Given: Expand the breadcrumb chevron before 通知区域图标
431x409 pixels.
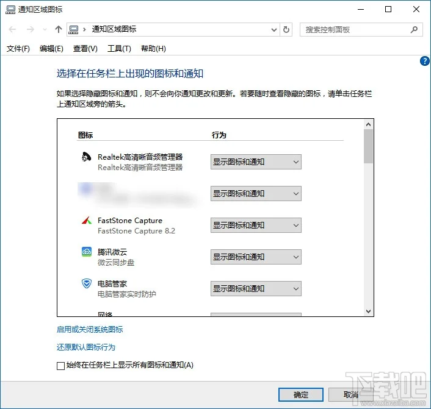Looking at the screenshot, I should (84, 29).
